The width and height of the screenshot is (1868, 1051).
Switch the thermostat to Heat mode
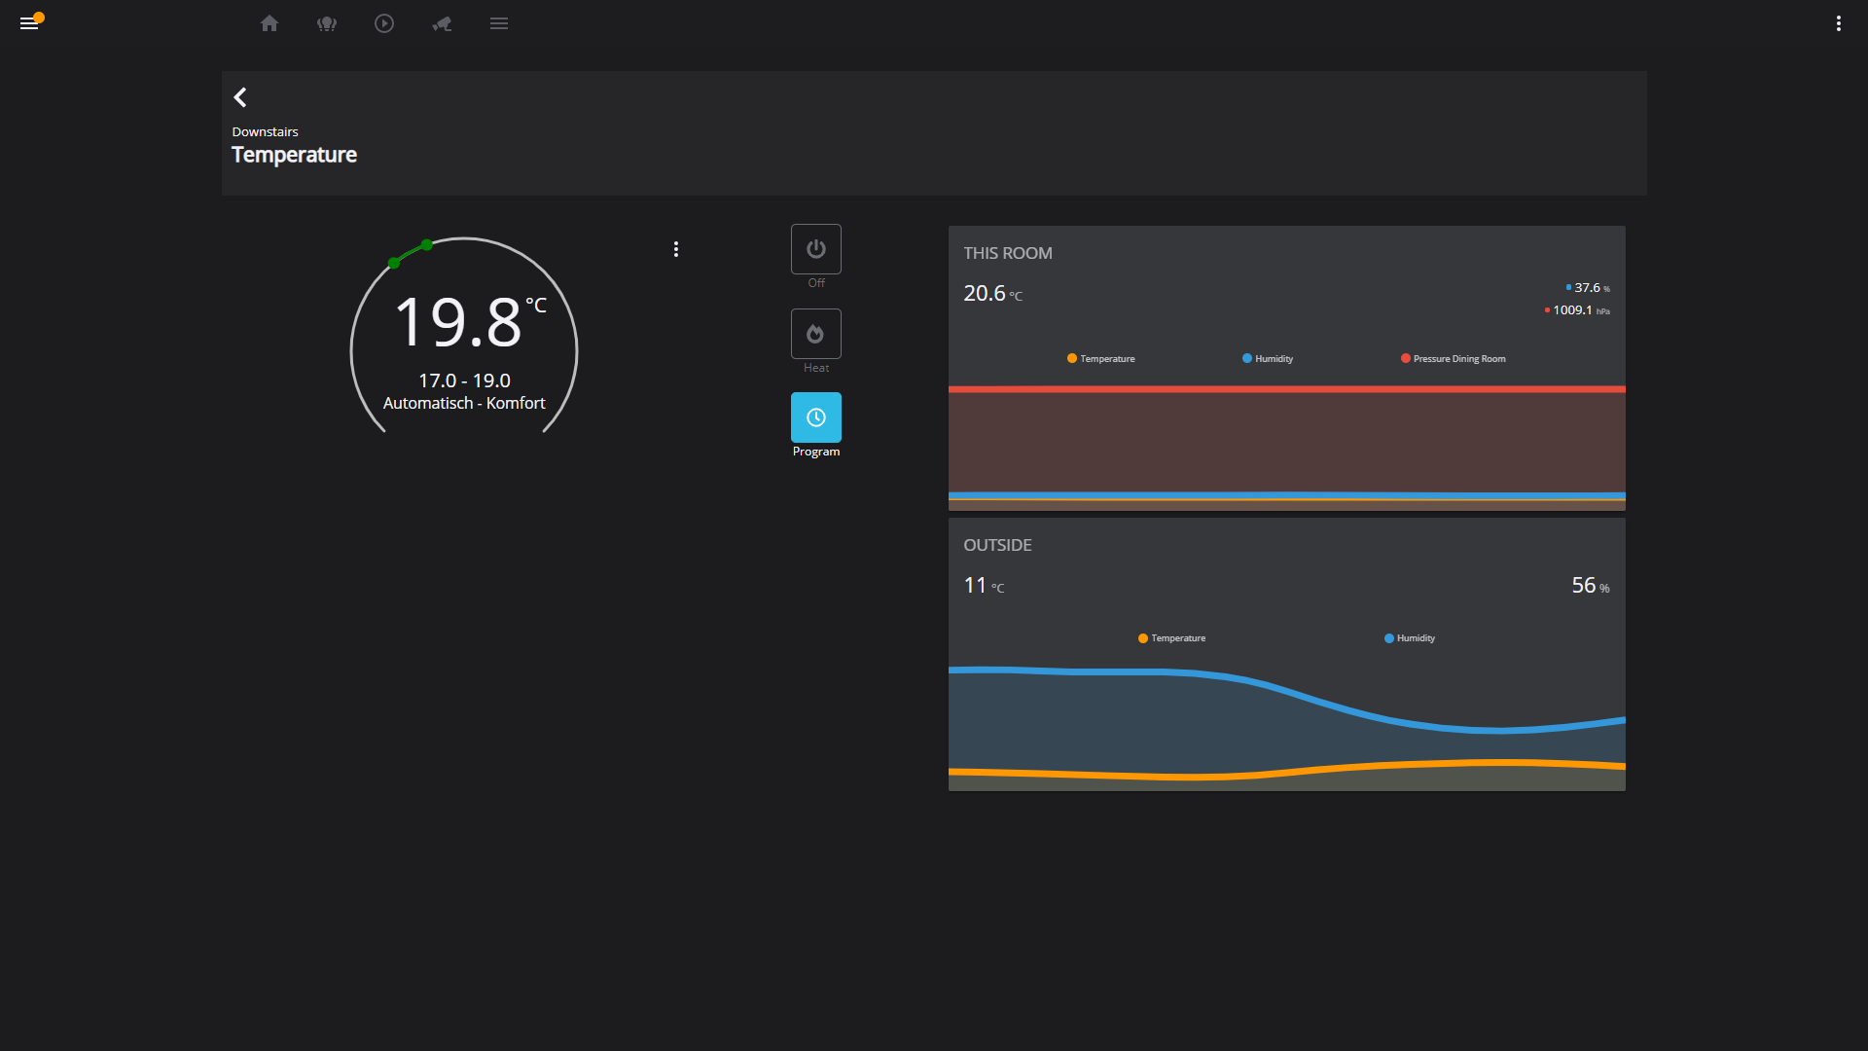point(816,334)
